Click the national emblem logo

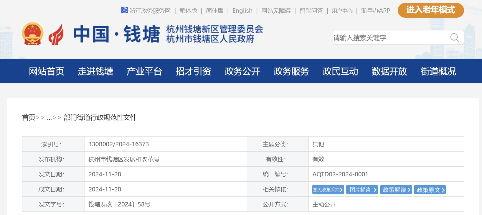pyautogui.click(x=33, y=34)
